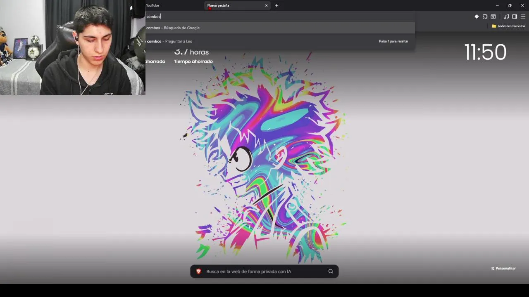
Task: Click the 3.7 horas stat value
Action: [191, 52]
